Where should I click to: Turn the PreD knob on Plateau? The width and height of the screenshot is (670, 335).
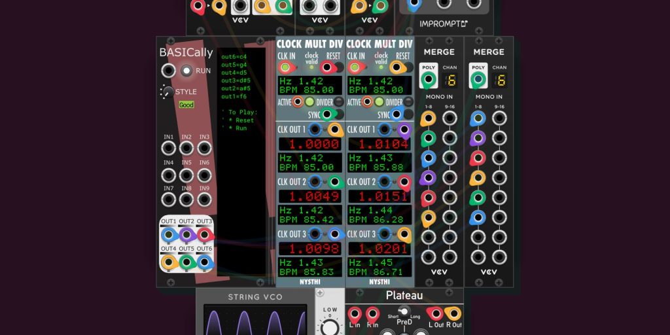pos(403,311)
